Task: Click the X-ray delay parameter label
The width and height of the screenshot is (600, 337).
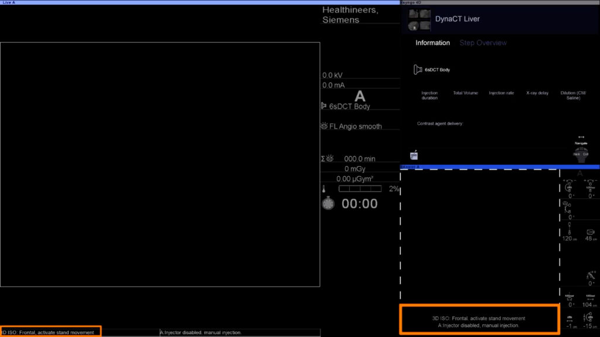Action: coord(537,93)
